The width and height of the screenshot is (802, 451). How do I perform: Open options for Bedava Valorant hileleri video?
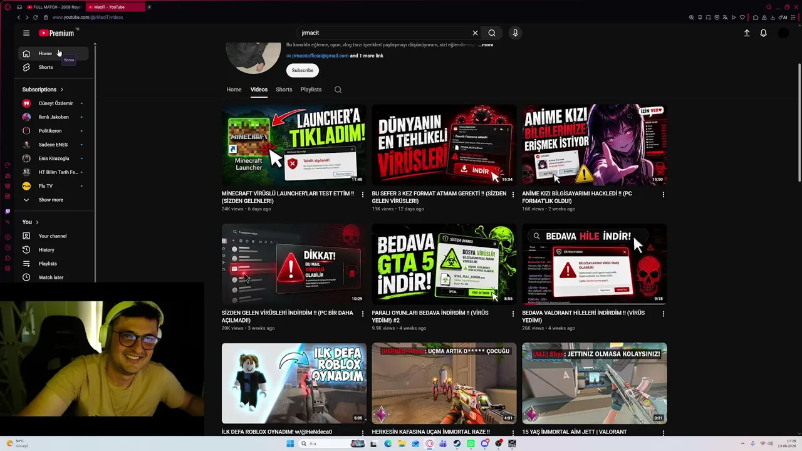click(x=663, y=314)
